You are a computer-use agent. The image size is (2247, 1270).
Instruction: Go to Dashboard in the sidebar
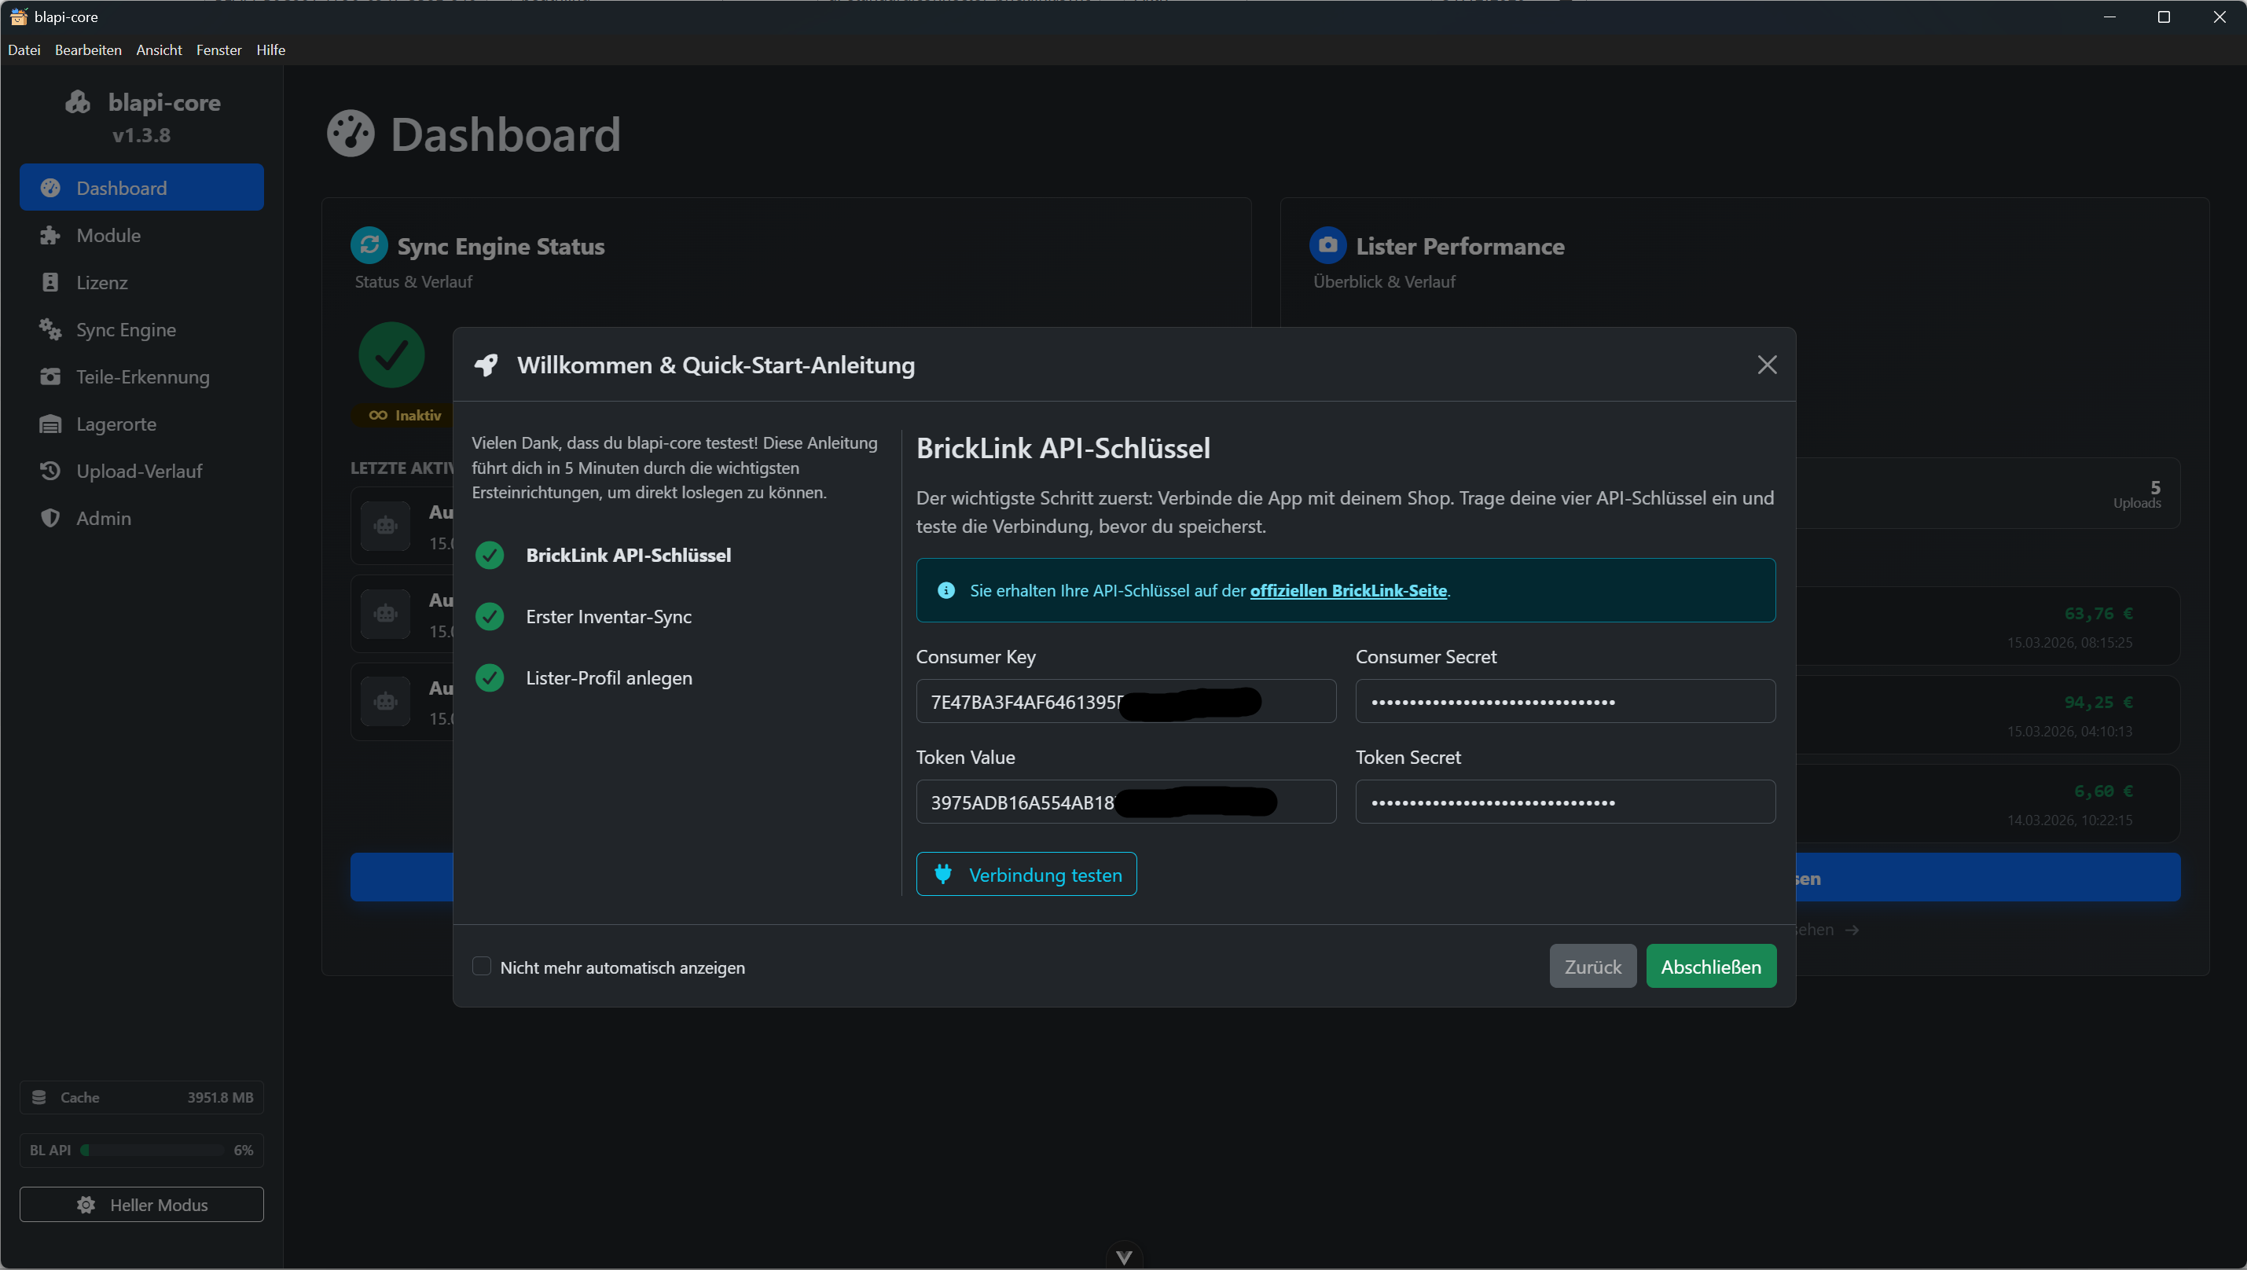click(141, 188)
